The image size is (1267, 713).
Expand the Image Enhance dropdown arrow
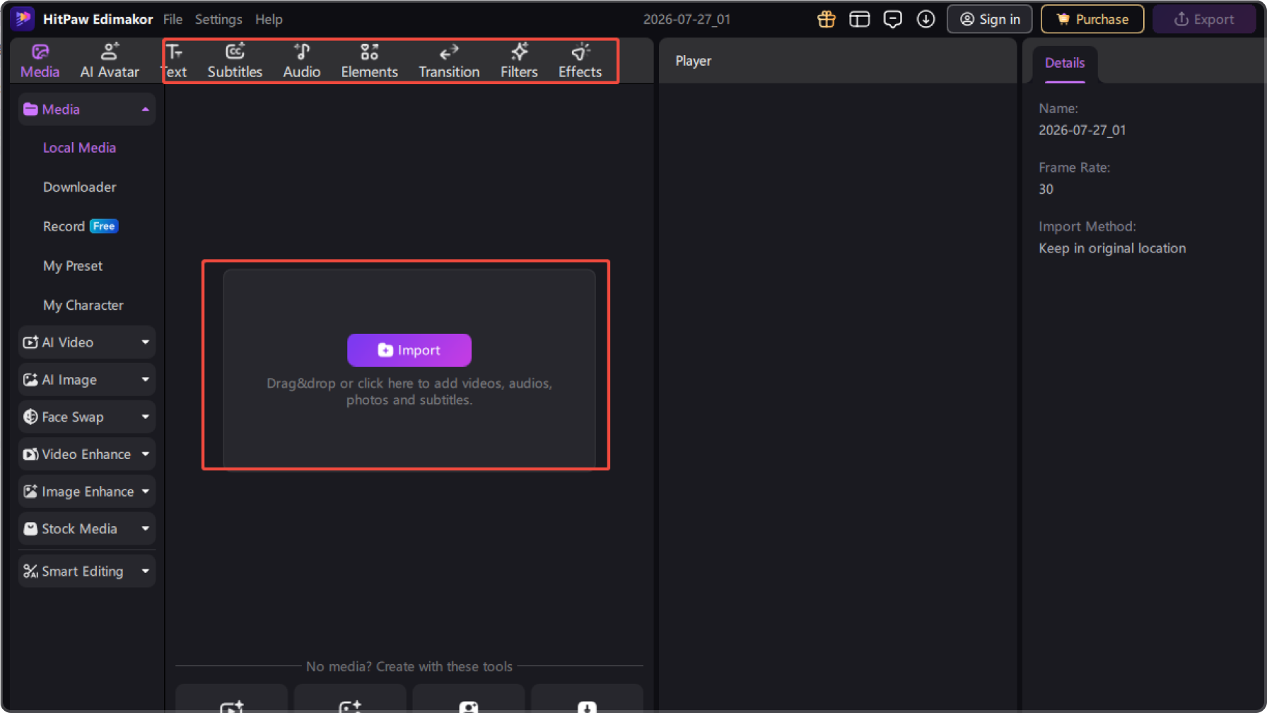(146, 492)
